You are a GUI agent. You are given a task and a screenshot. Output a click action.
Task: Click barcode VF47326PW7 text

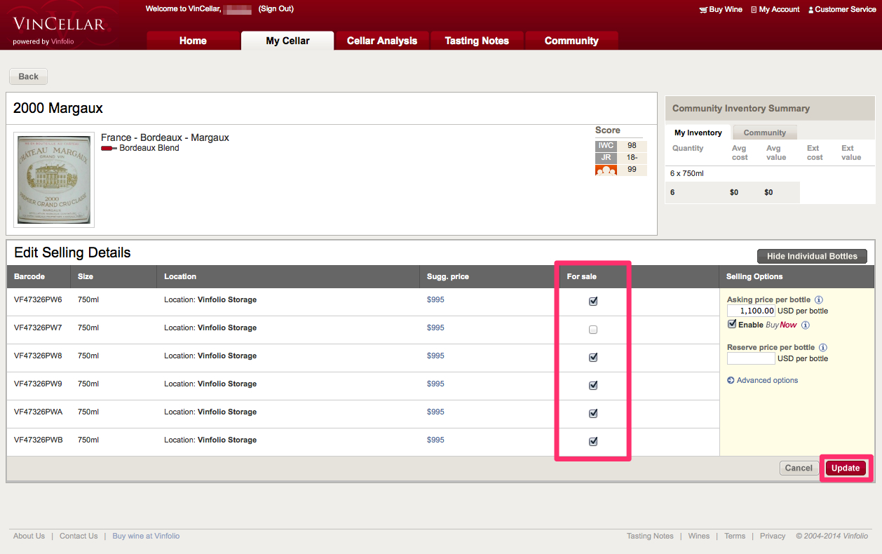tap(38, 327)
